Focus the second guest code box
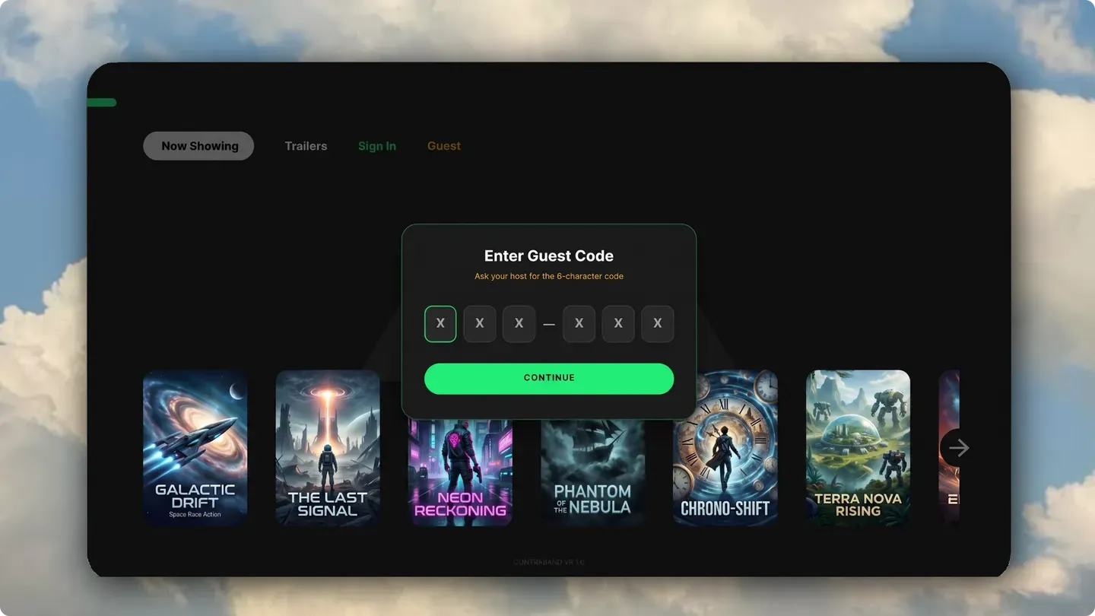This screenshot has width=1095, height=616. (x=480, y=324)
